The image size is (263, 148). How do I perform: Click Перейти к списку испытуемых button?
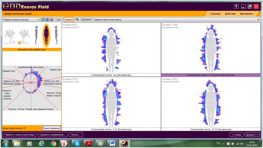pos(20,135)
